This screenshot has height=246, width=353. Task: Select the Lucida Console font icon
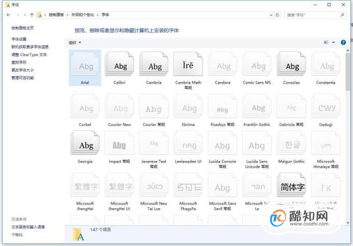pos(223,143)
